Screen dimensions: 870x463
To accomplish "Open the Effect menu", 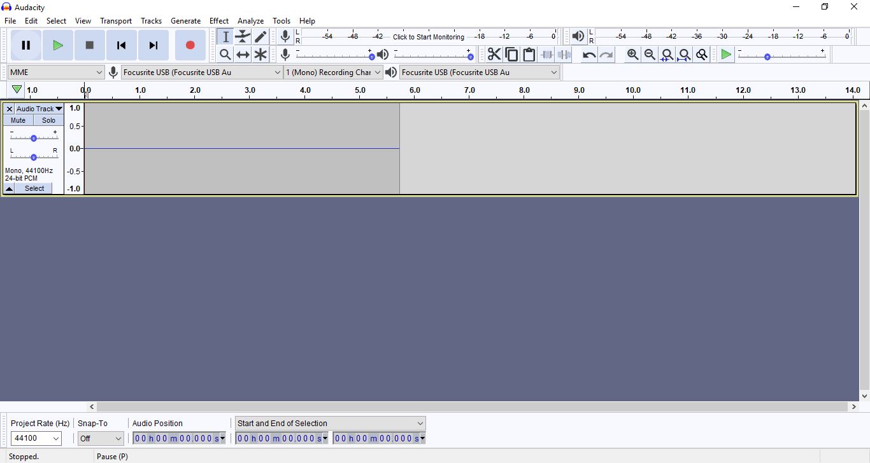I will [218, 21].
